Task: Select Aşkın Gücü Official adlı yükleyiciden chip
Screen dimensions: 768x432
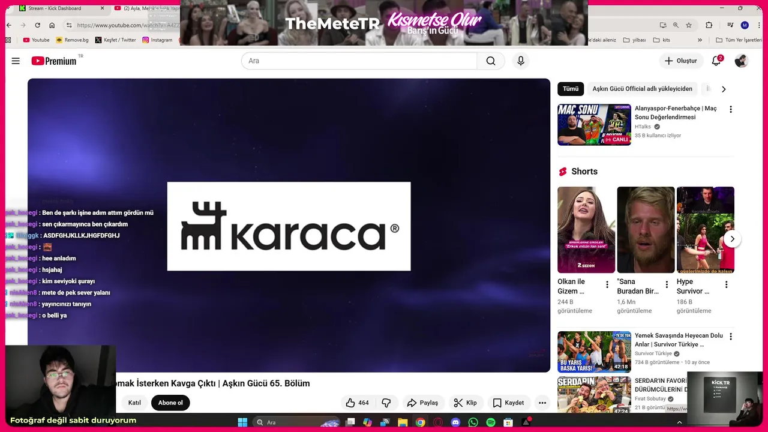Action: (642, 89)
